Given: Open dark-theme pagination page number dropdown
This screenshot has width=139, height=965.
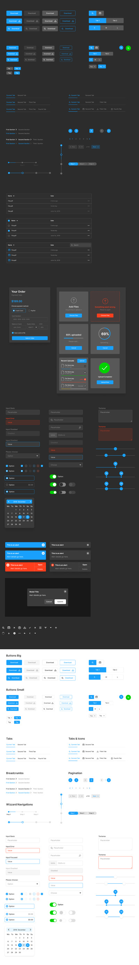Looking at the screenshot, I should tap(81, 147).
